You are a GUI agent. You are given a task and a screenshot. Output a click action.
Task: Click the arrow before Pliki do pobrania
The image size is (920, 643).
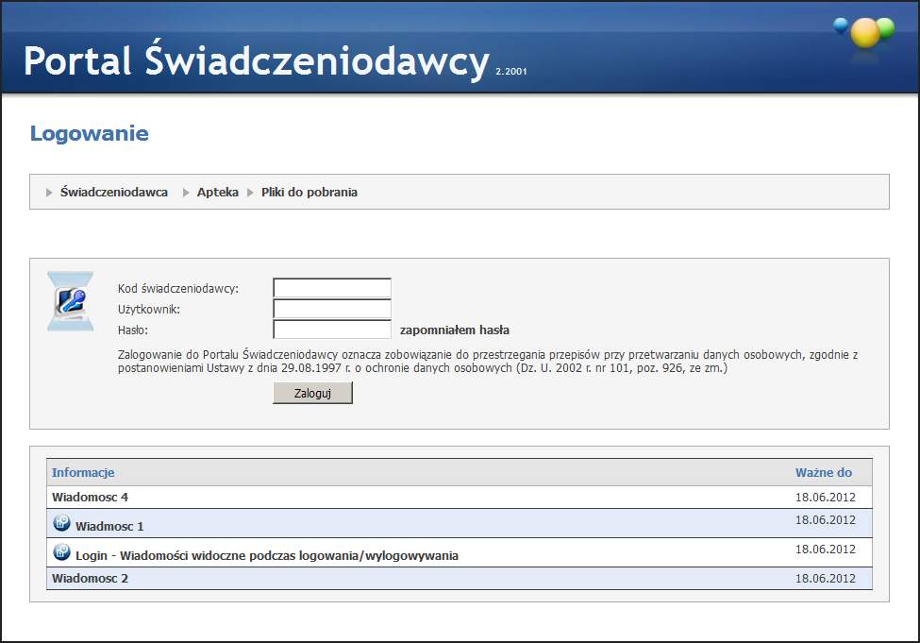(251, 193)
